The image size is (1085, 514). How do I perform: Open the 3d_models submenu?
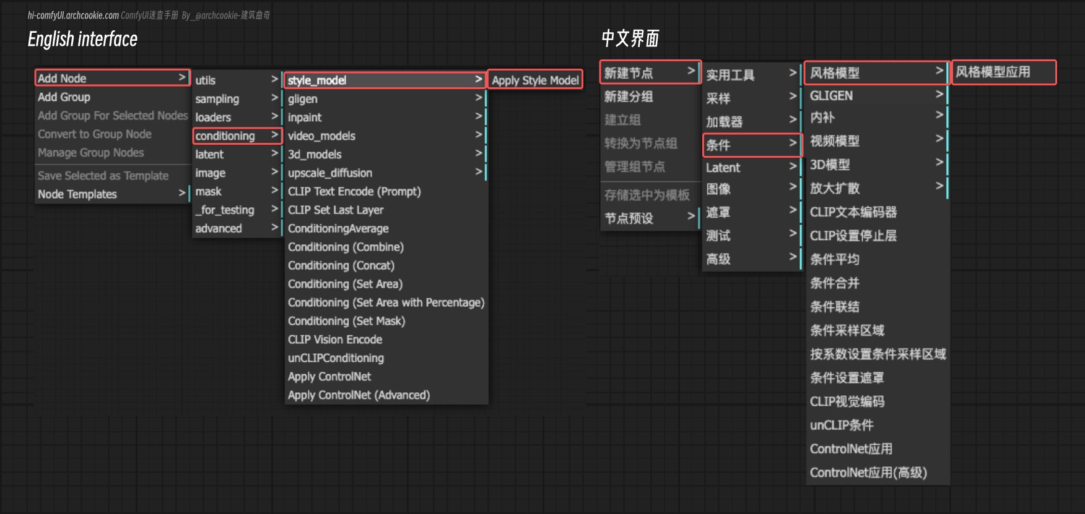pos(385,154)
